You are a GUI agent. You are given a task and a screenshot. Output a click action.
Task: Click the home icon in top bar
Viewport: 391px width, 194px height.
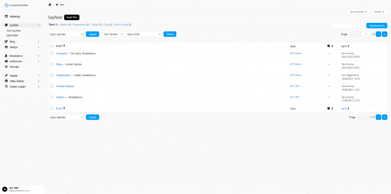point(50,5)
